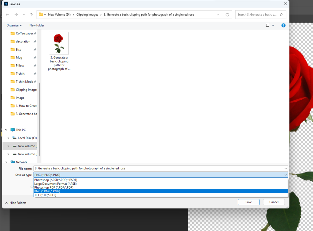Screen dimensions: 313x231
Task: Click the New folder button
Action: pos(37,25)
